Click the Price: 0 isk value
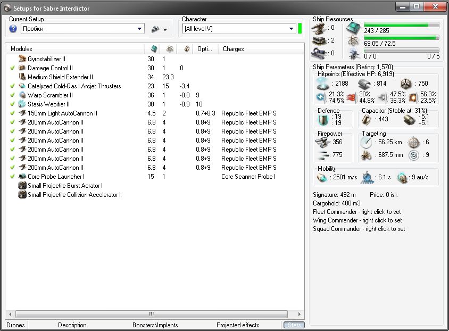449x331 pixels. (x=384, y=195)
